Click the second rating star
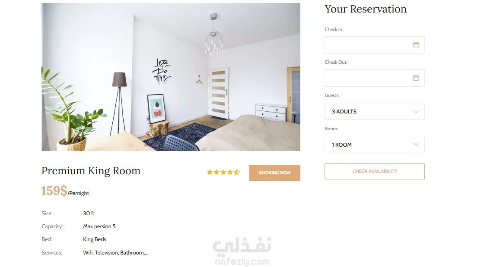This screenshot has height=267, width=484. pyautogui.click(x=217, y=172)
